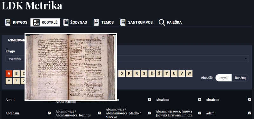
Task: Select letter A filter
Action: tap(9, 74)
